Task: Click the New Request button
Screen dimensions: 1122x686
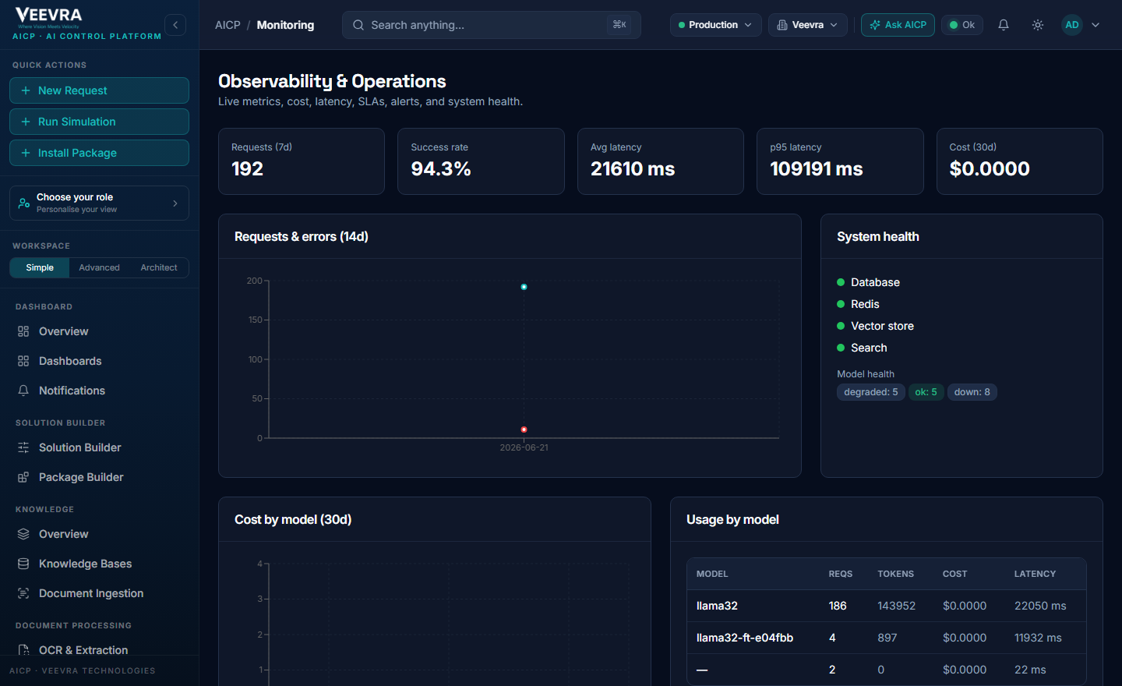Action: click(x=99, y=90)
